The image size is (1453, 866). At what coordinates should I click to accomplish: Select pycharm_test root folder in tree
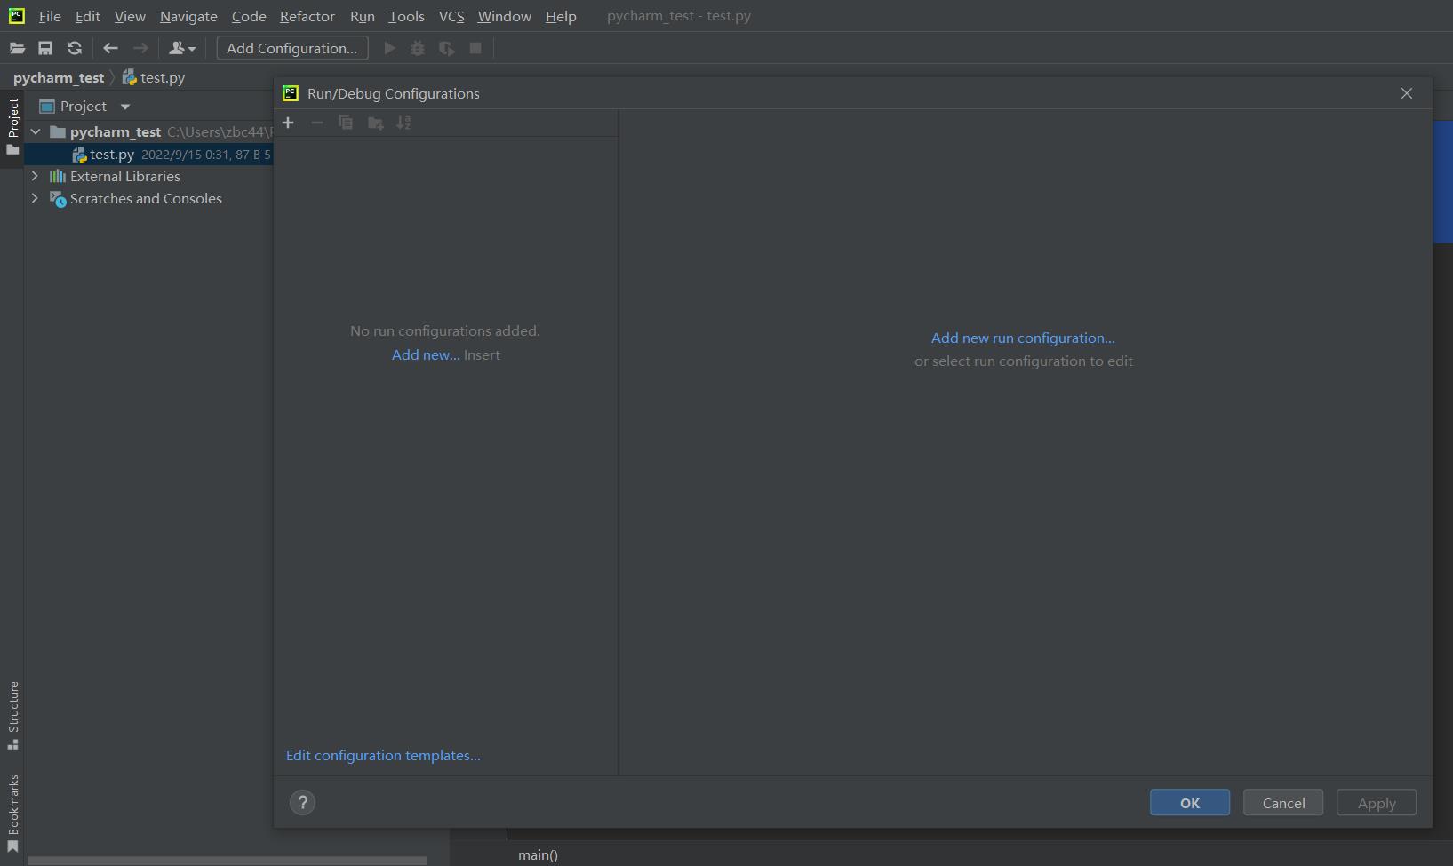tap(116, 131)
